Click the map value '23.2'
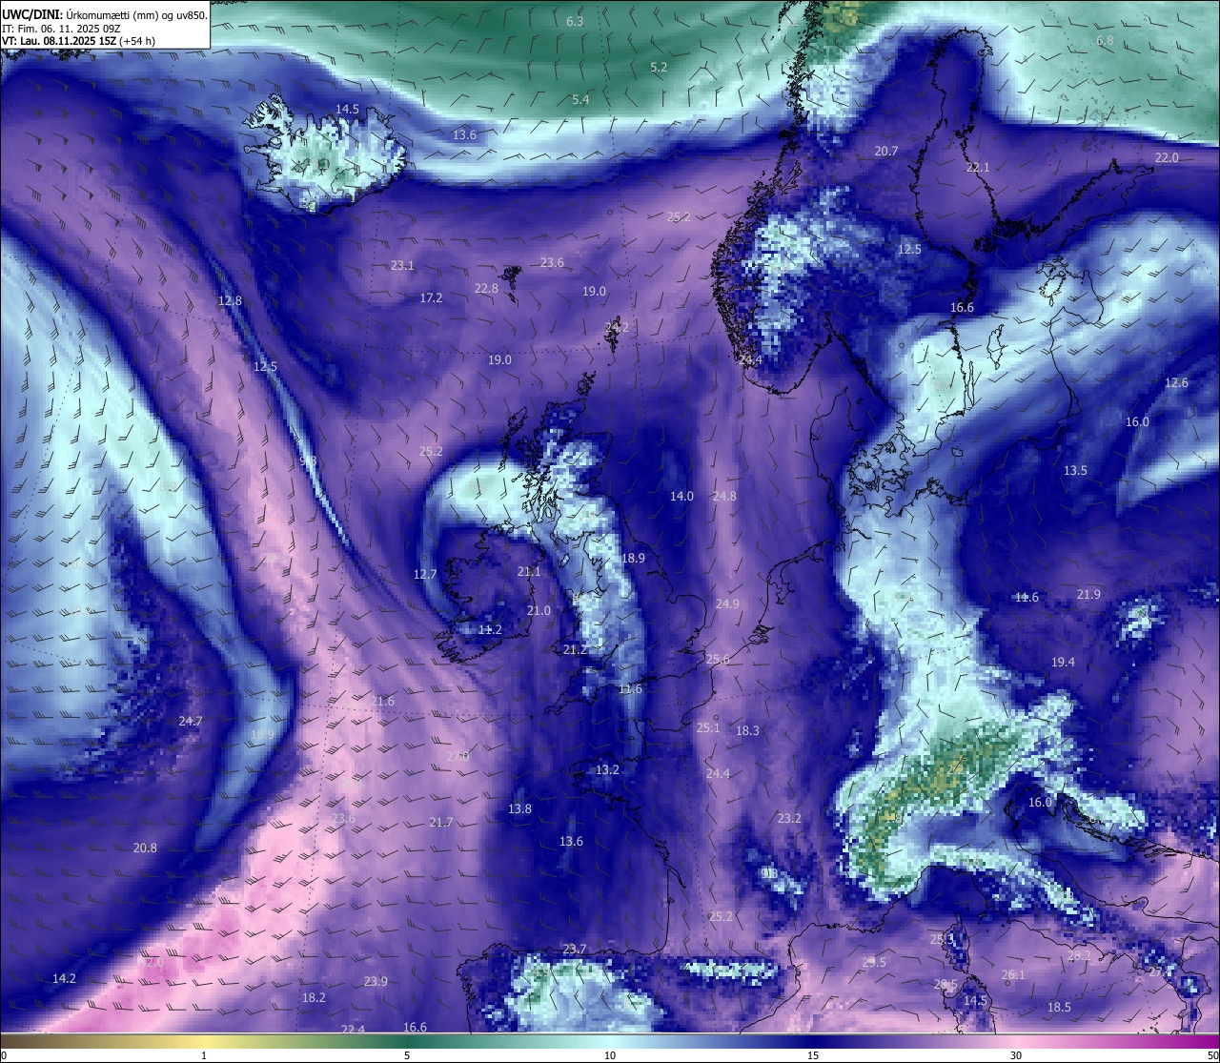The width and height of the screenshot is (1220, 1063). coord(789,818)
